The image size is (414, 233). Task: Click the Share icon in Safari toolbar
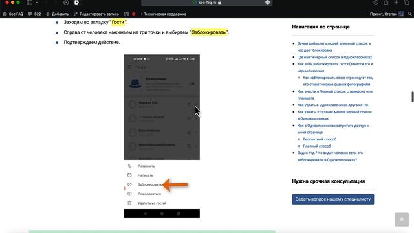point(386,3)
